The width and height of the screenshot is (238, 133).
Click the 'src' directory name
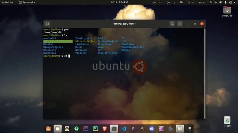[100, 50]
